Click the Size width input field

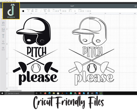tap(56, 11)
